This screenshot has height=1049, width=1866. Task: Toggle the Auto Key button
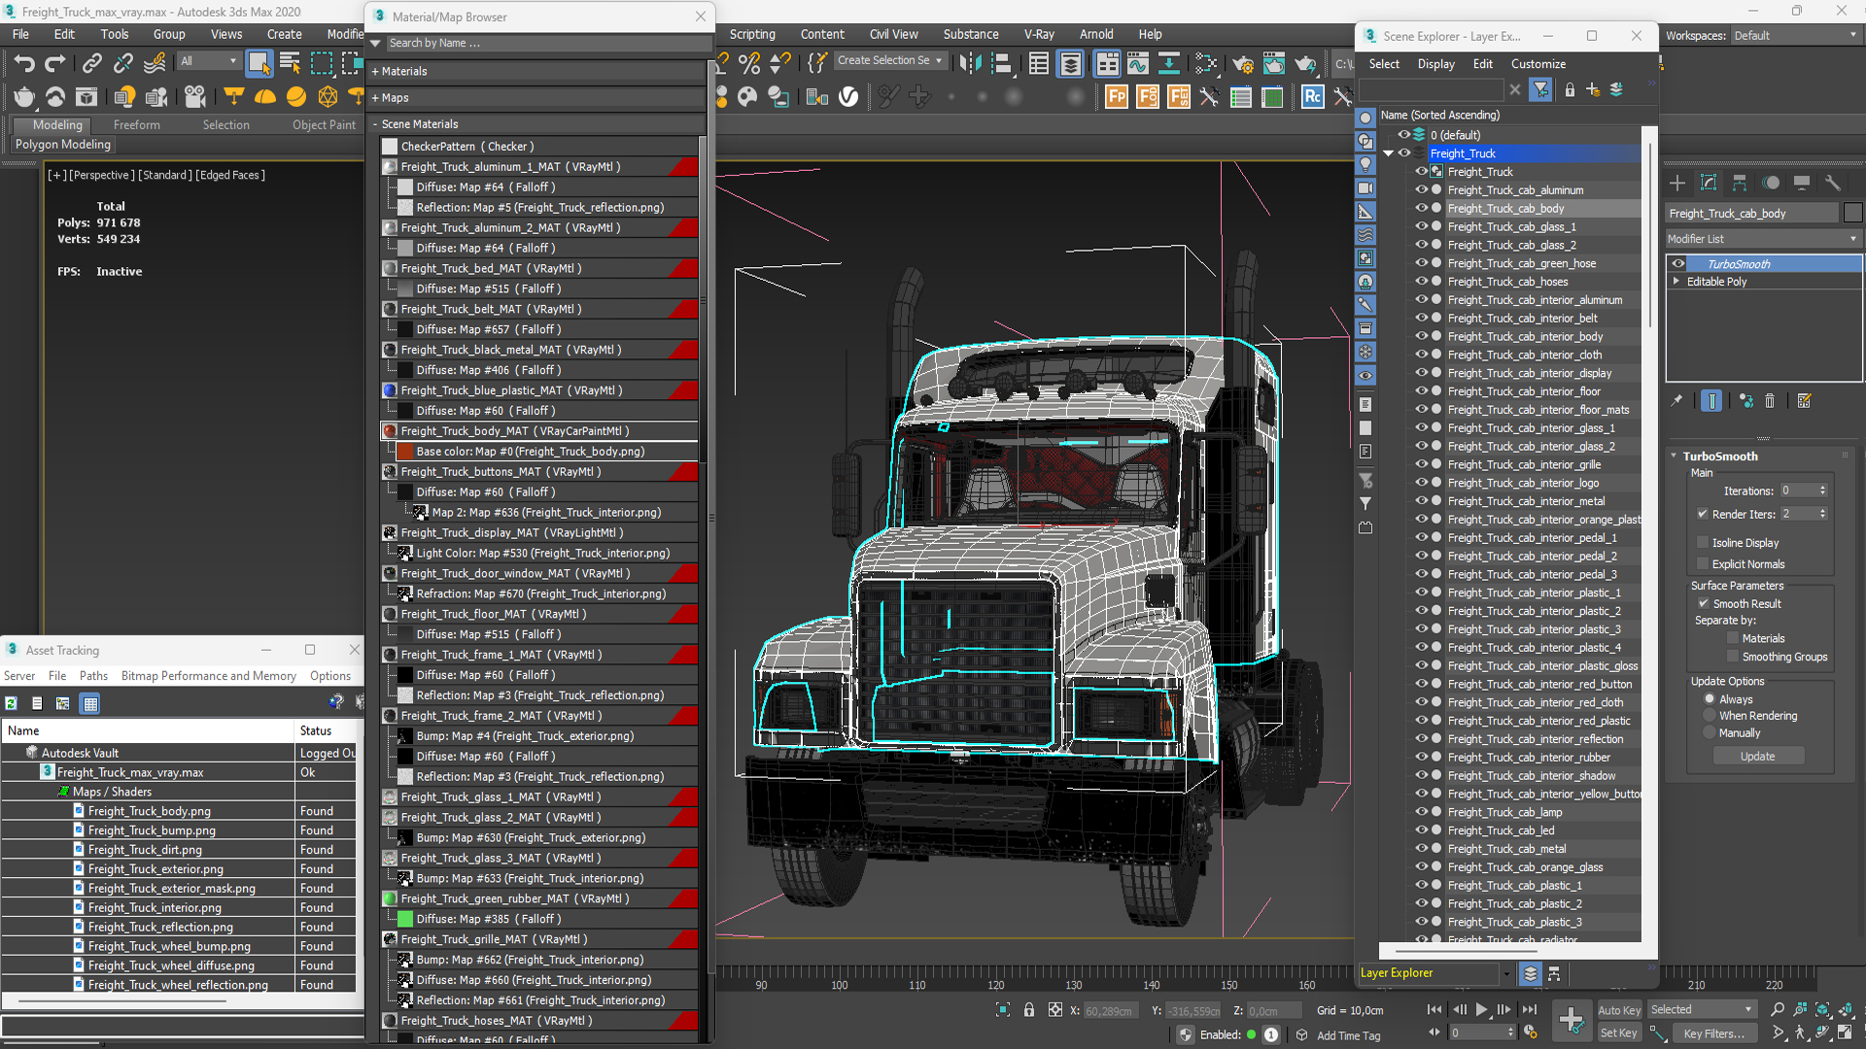(1619, 1010)
